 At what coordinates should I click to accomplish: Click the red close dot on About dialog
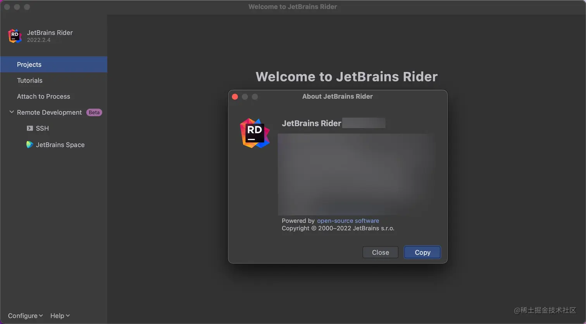tap(235, 97)
